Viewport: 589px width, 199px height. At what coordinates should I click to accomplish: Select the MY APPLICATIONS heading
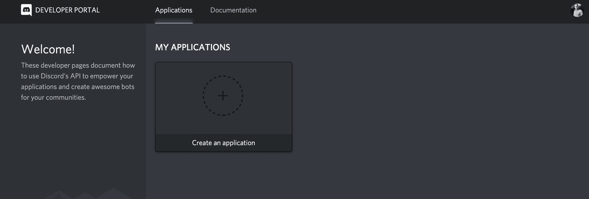click(192, 47)
